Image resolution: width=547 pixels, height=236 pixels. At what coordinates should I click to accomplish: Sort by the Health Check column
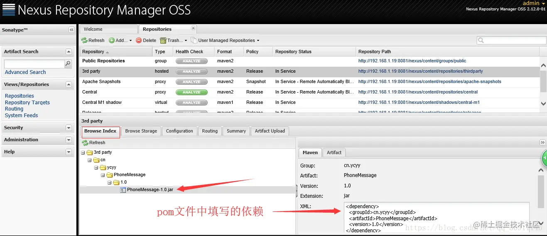coord(194,52)
